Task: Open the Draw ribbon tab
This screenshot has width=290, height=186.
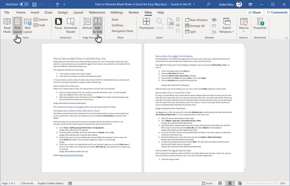Action: click(x=49, y=12)
